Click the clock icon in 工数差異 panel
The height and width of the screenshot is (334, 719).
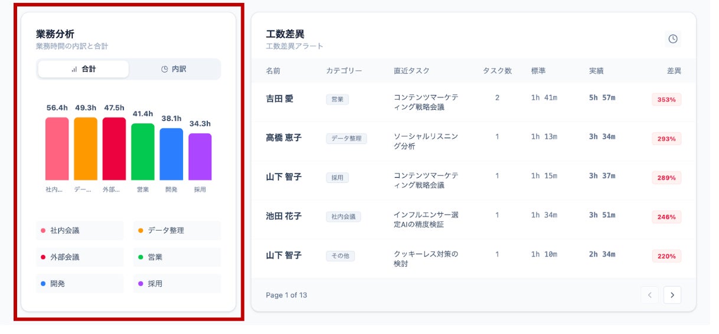pyautogui.click(x=672, y=39)
